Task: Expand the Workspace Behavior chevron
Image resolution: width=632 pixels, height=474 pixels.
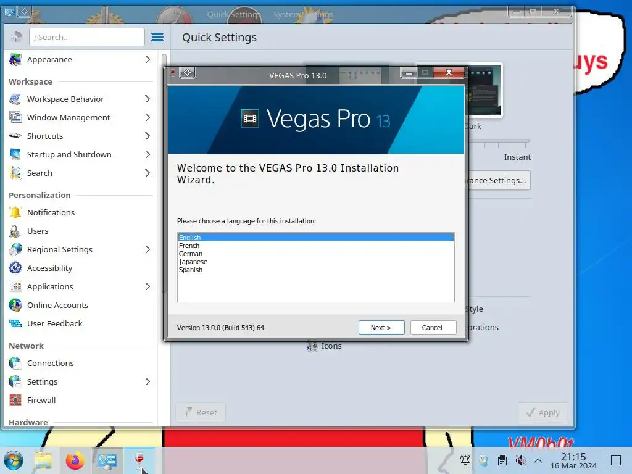Action: (x=148, y=99)
